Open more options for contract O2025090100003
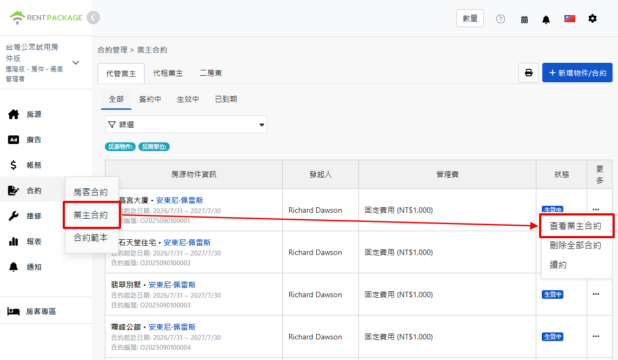The width and height of the screenshot is (618, 360). tap(595, 294)
